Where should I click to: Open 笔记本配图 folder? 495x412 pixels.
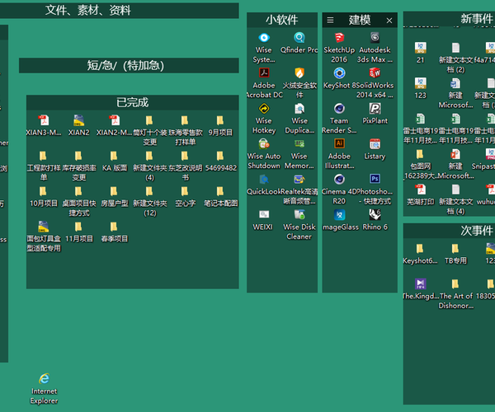(x=220, y=191)
